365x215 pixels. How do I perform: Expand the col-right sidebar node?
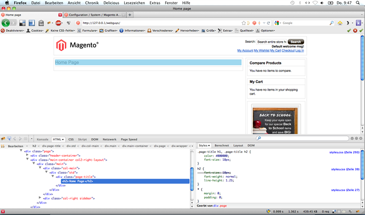coord(40,198)
